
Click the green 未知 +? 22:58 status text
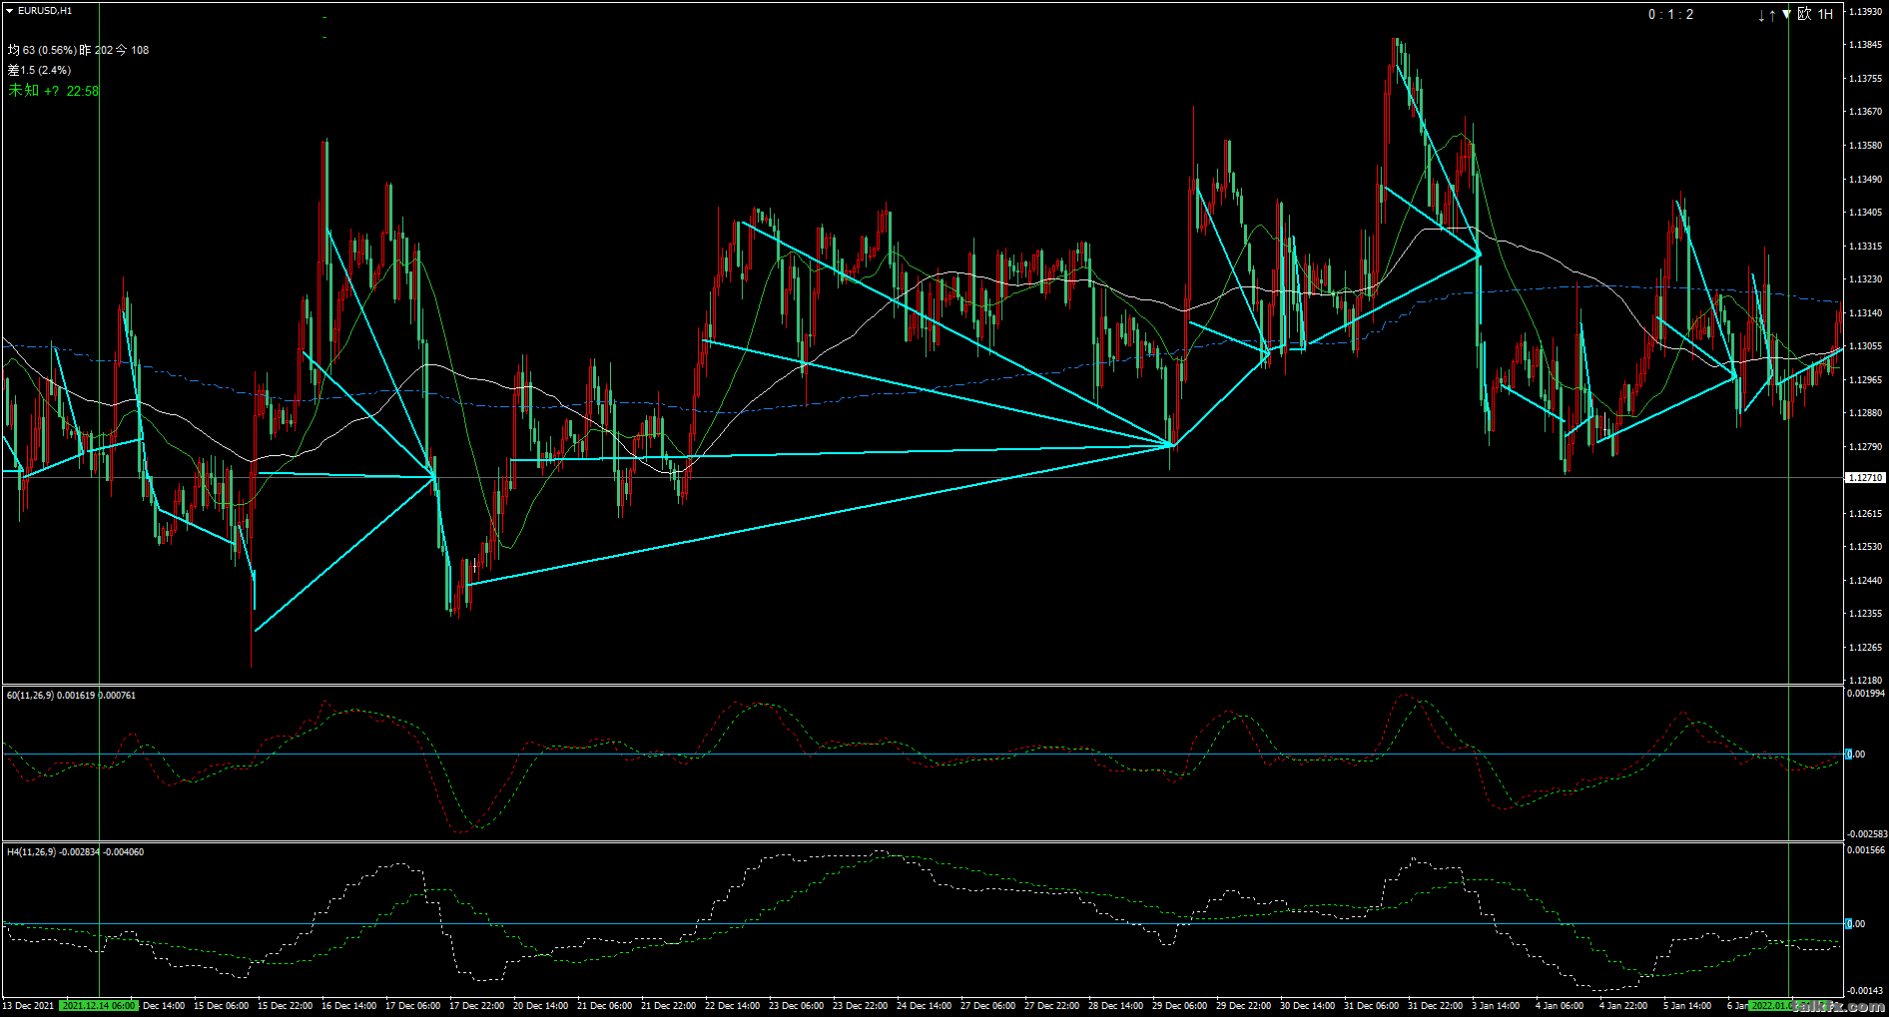coord(54,91)
